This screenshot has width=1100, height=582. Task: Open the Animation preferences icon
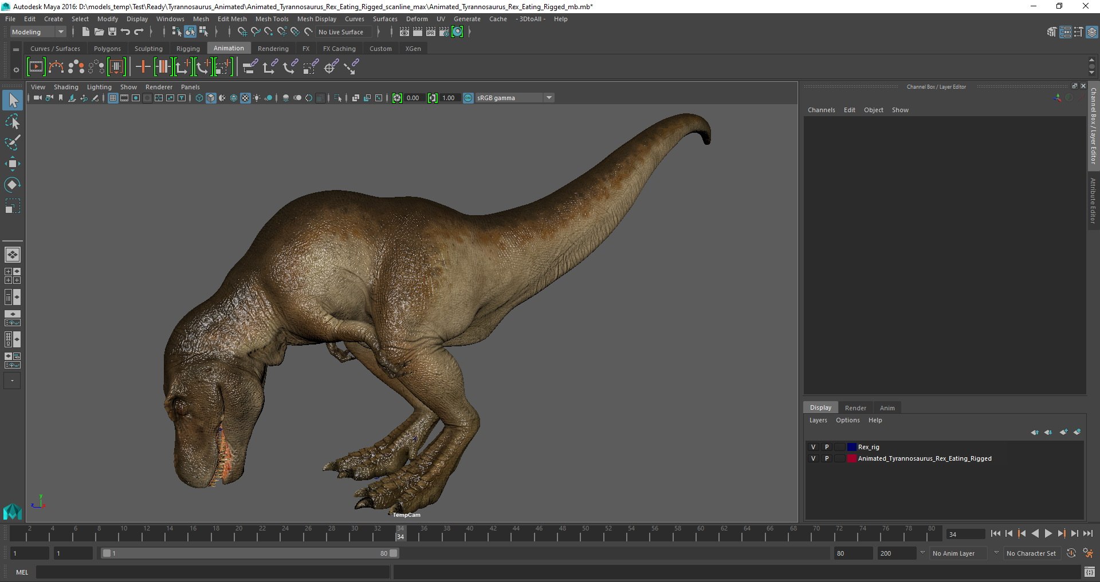pyautogui.click(x=1089, y=553)
